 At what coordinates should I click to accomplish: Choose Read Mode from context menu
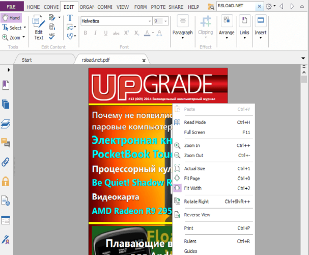pyautogui.click(x=213, y=122)
